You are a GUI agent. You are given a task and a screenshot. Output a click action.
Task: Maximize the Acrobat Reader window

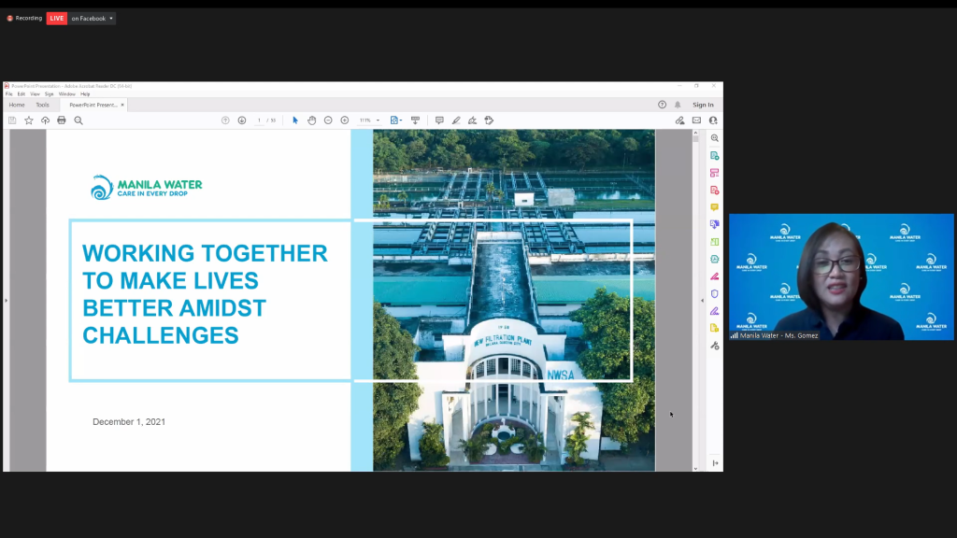pyautogui.click(x=696, y=86)
